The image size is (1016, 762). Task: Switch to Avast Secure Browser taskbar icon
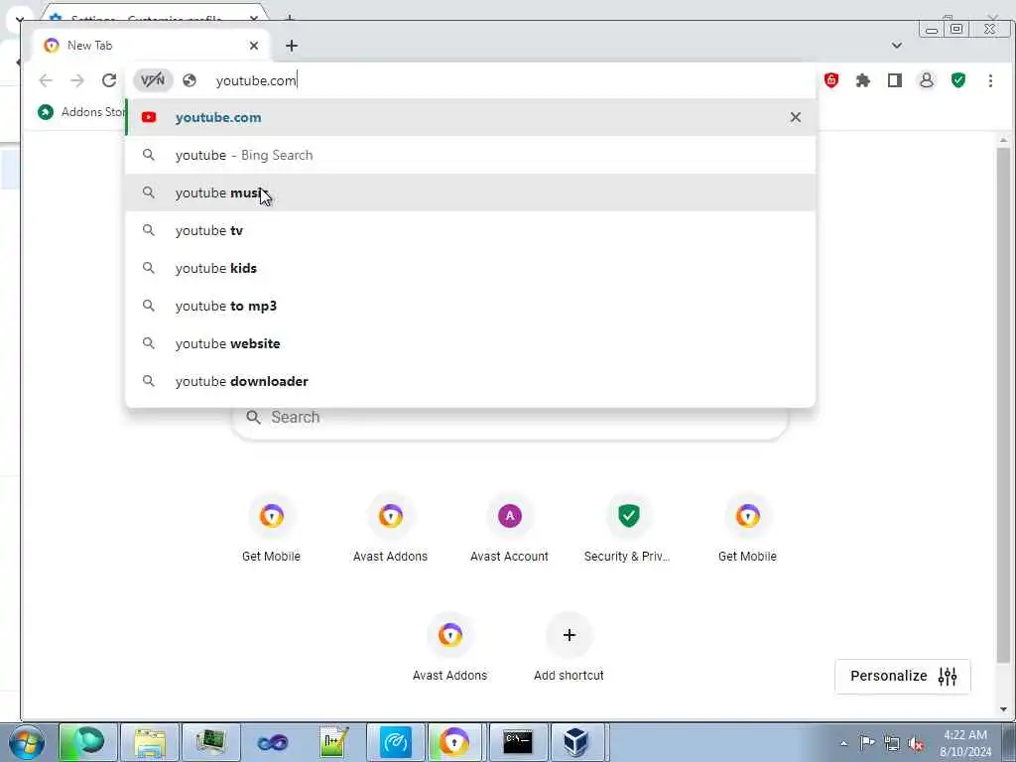[454, 742]
